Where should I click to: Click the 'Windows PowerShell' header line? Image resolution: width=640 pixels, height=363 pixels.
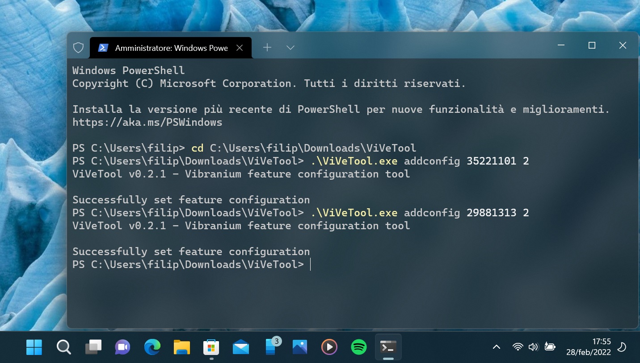tap(128, 70)
